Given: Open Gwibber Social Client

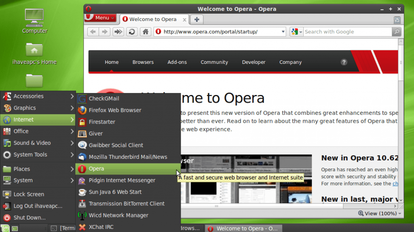Looking at the screenshot, I should (x=128, y=145).
